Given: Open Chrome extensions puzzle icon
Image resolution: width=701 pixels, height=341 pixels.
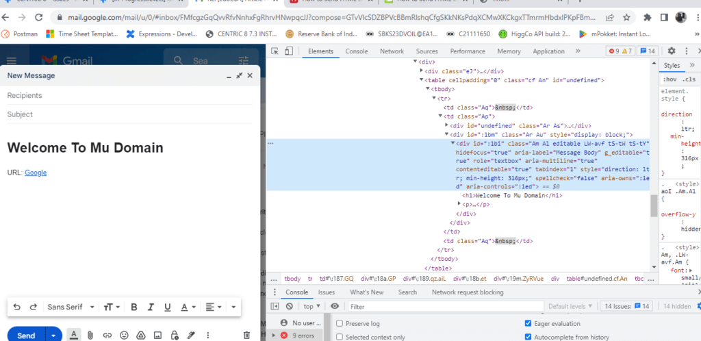Looking at the screenshot, I should point(648,17).
